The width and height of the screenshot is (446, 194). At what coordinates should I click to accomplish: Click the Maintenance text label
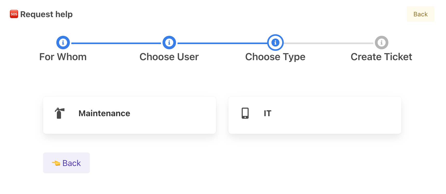104,113
